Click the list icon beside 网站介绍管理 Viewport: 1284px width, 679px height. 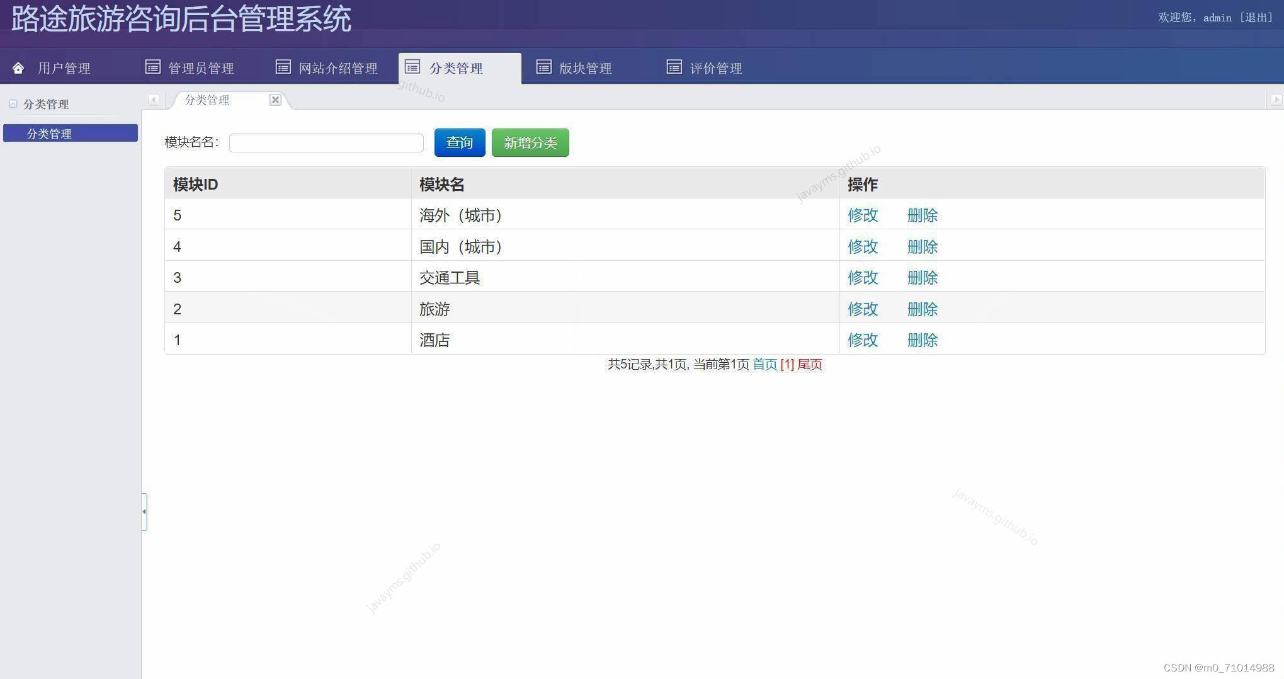point(283,67)
